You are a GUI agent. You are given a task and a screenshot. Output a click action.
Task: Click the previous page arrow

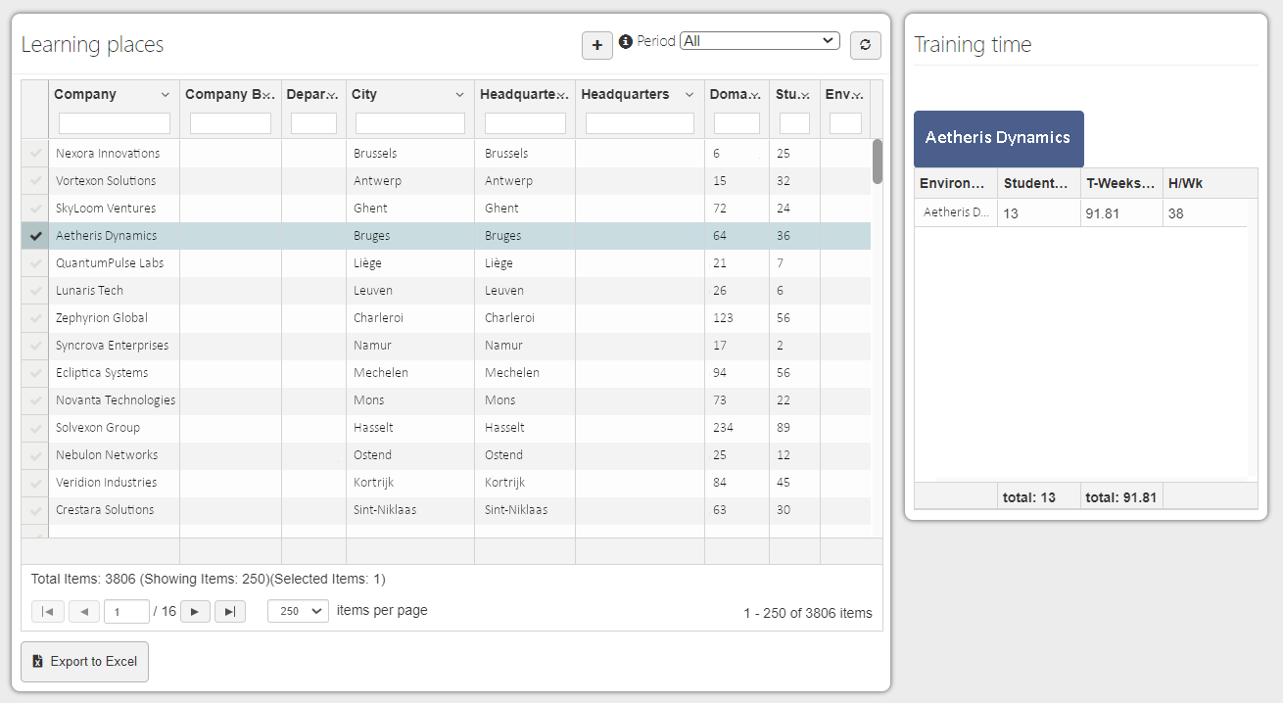84,611
